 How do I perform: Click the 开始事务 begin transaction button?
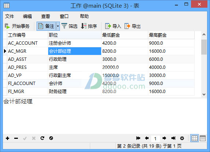click(x=17, y=26)
